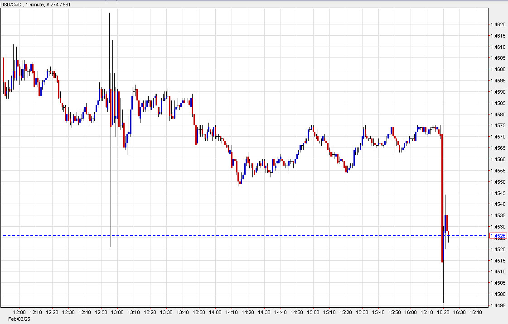Click the 1.4495 price axis label
Viewport: 508px width, 324px height.
tap(498, 305)
